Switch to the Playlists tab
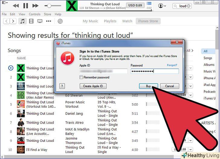Image resolution: width=220 pixels, height=159 pixels. point(110,21)
